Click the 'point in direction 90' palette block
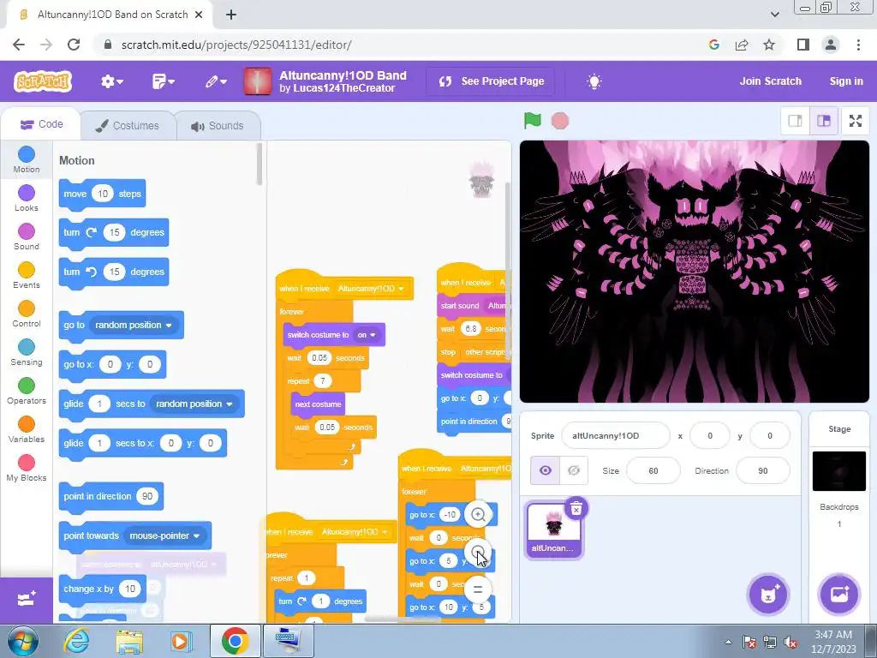877x658 pixels. [110, 496]
